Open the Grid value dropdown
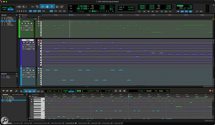Image resolution: width=215 pixels, height=125 pixels. pyautogui.click(x=134, y=7)
